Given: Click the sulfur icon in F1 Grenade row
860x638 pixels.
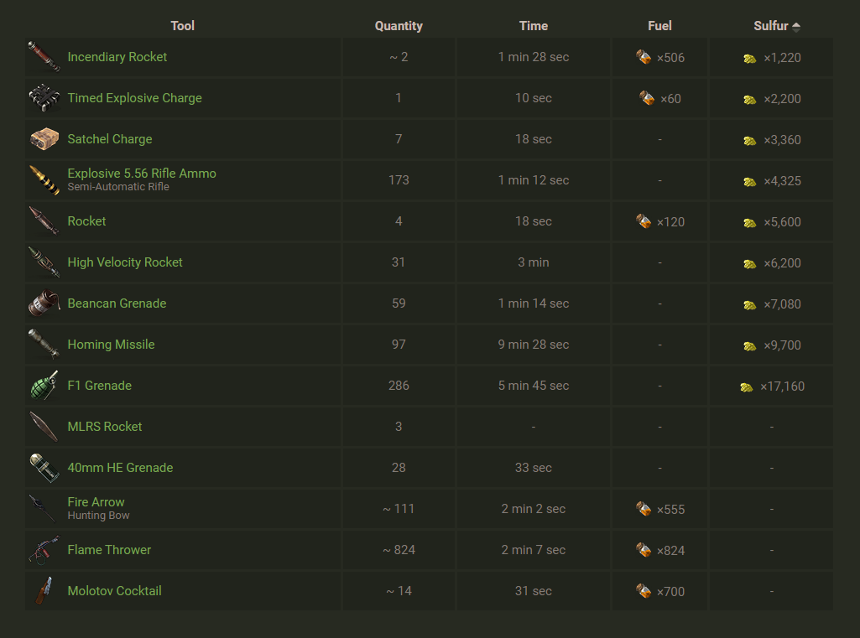Looking at the screenshot, I should 747,387.
